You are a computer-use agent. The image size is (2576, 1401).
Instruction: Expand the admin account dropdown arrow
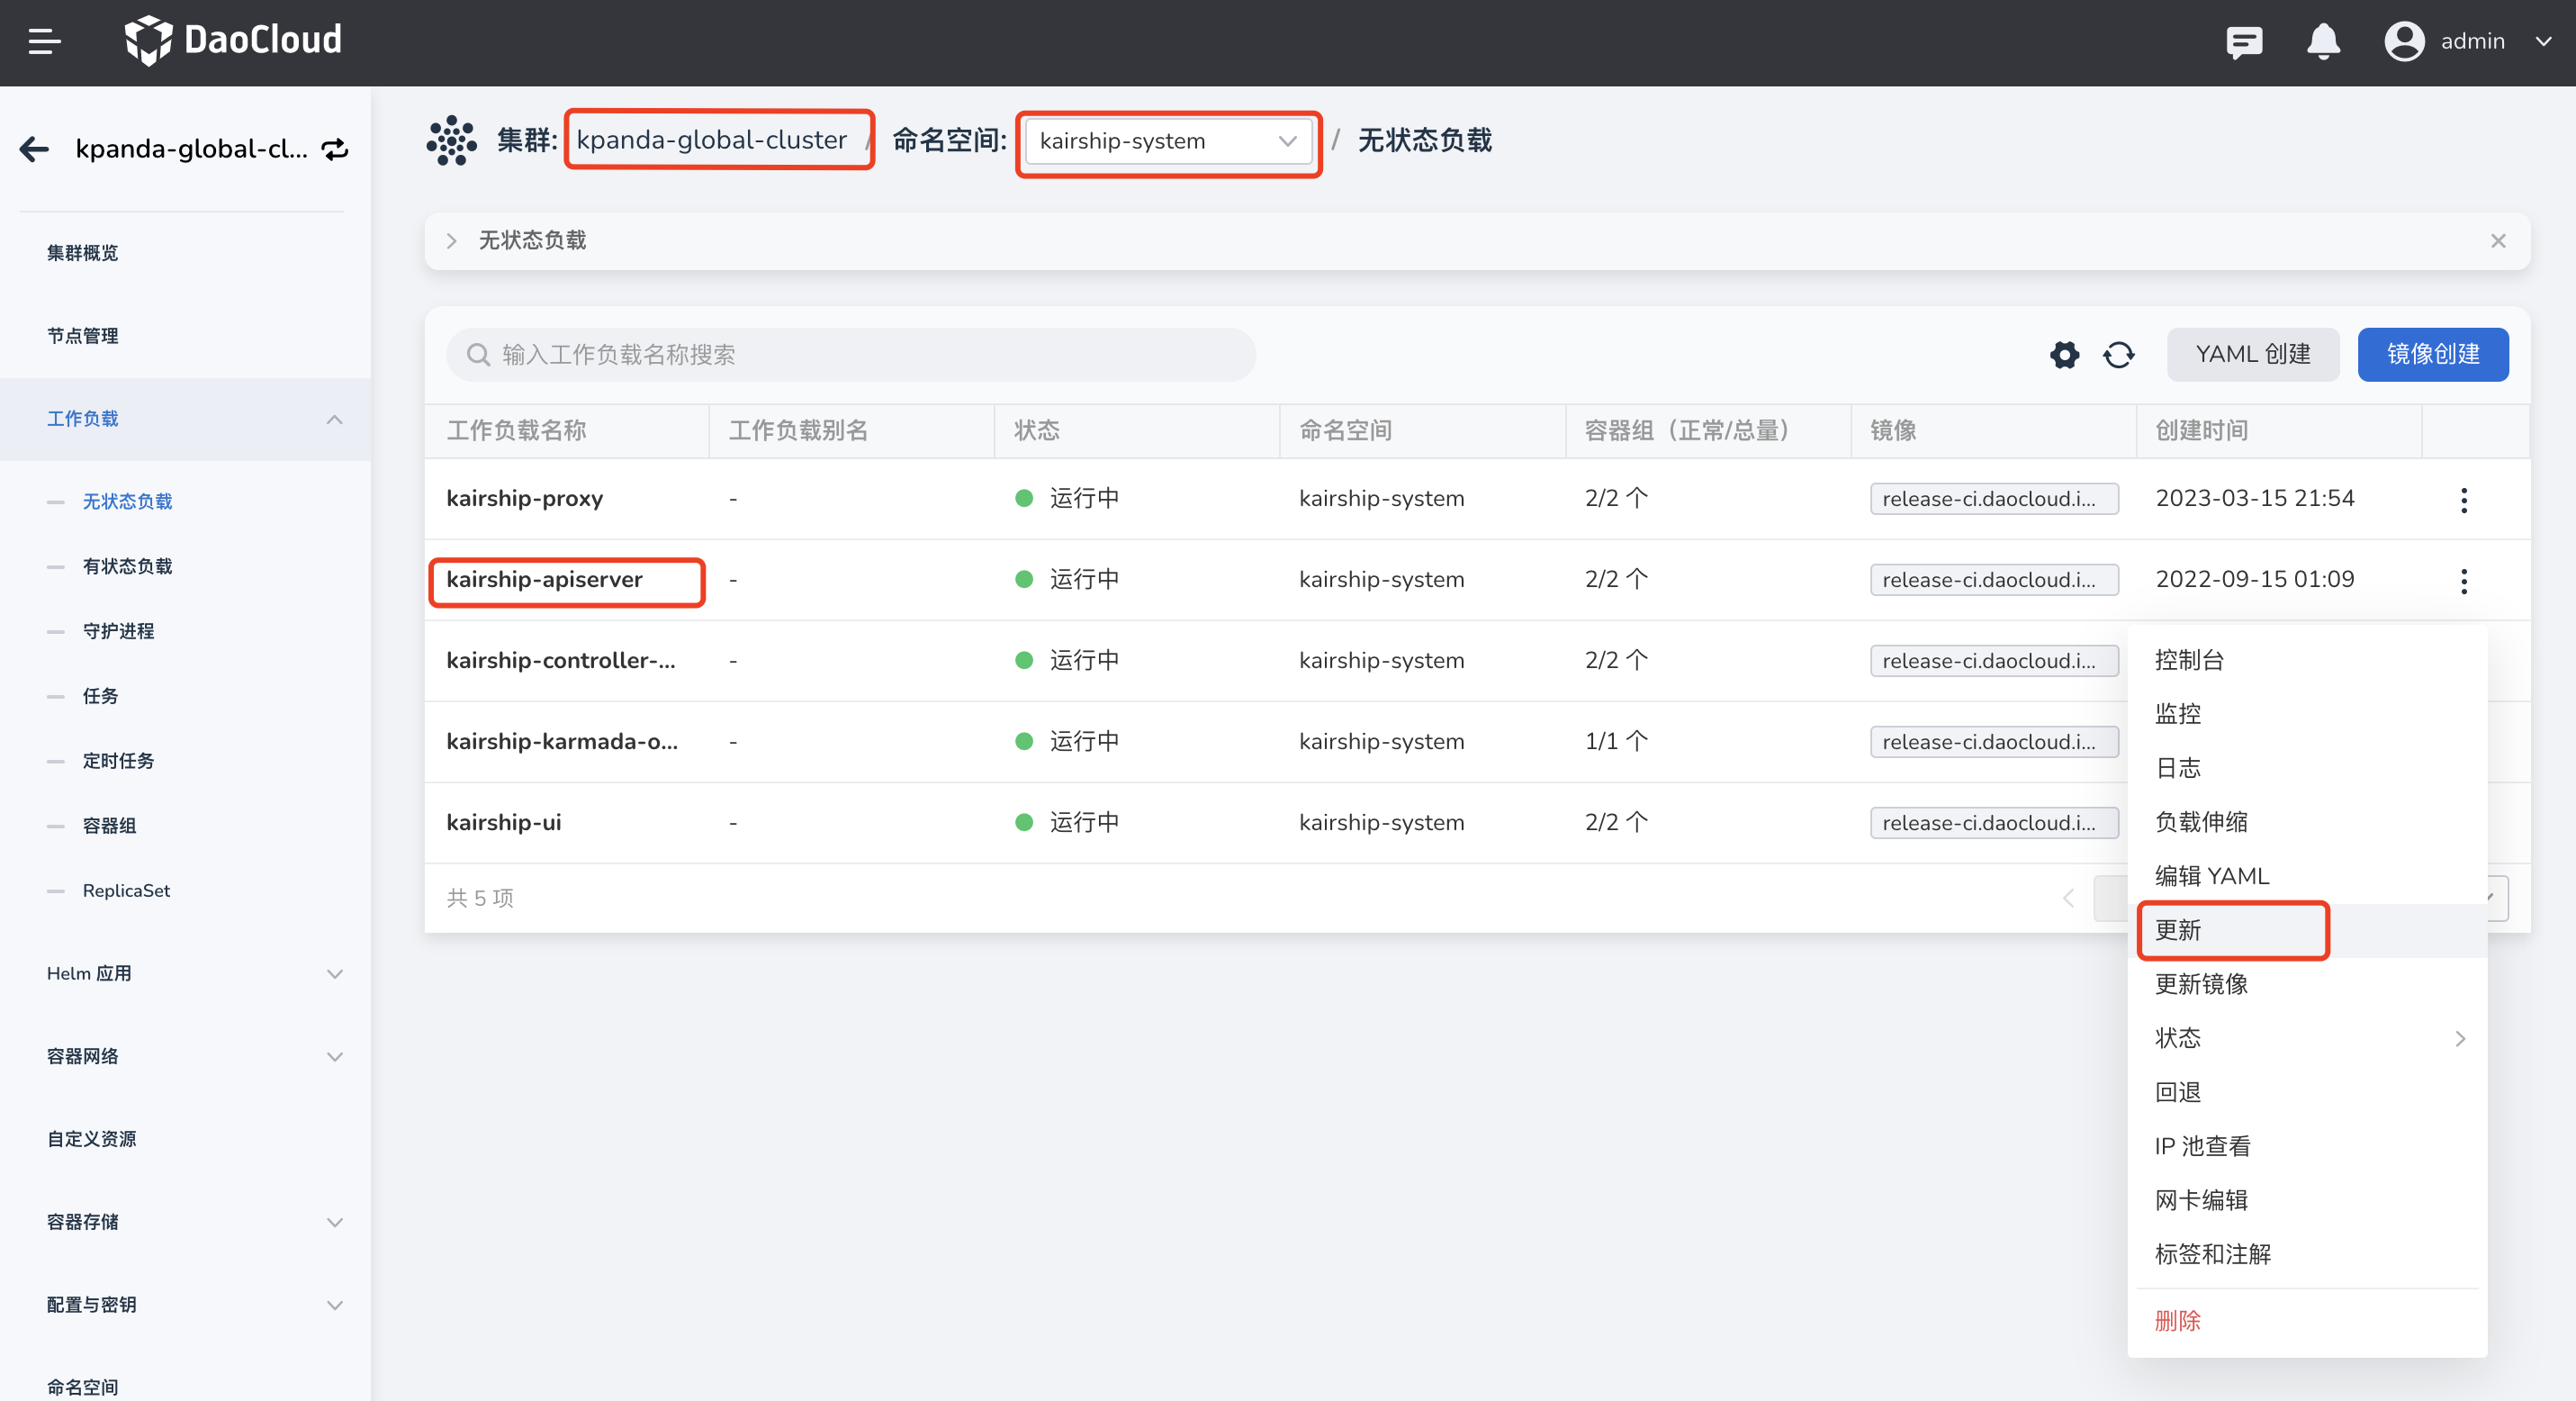point(2544,41)
